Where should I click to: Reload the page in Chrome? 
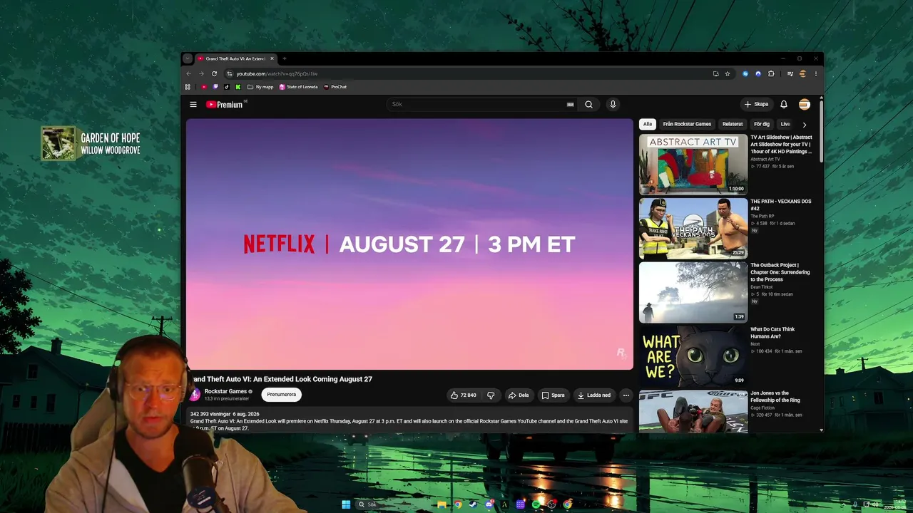click(214, 73)
